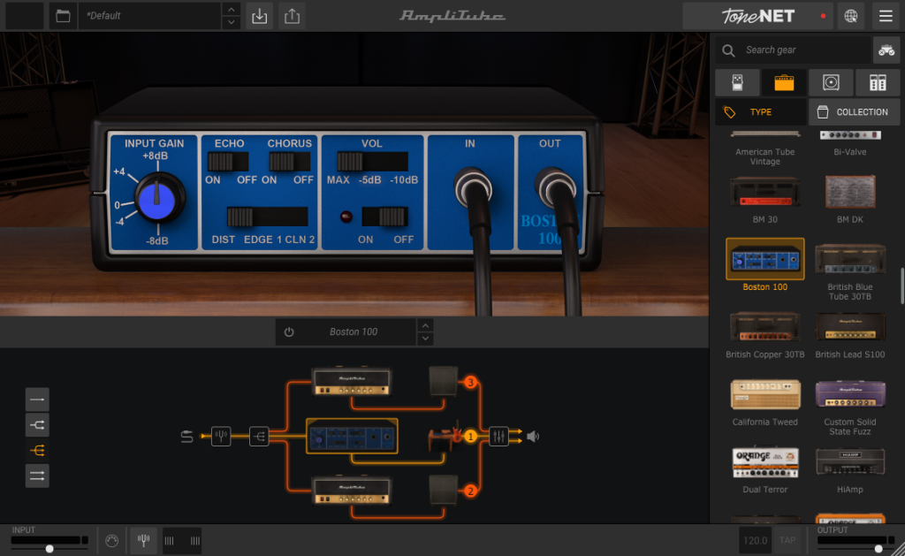Select the bottom cabinet in chain
This screenshot has width=905, height=556.
pos(444,491)
